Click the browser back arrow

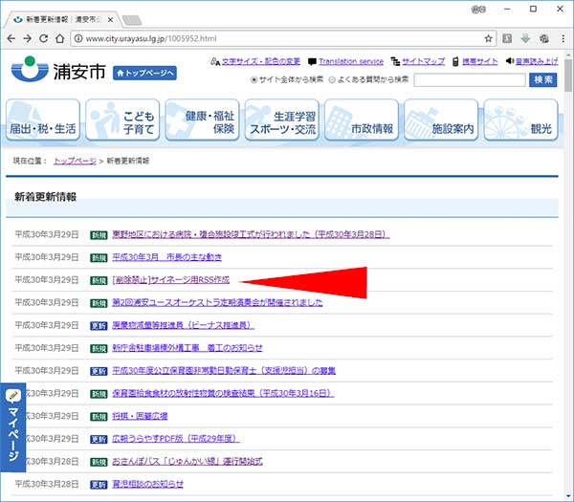point(12,38)
